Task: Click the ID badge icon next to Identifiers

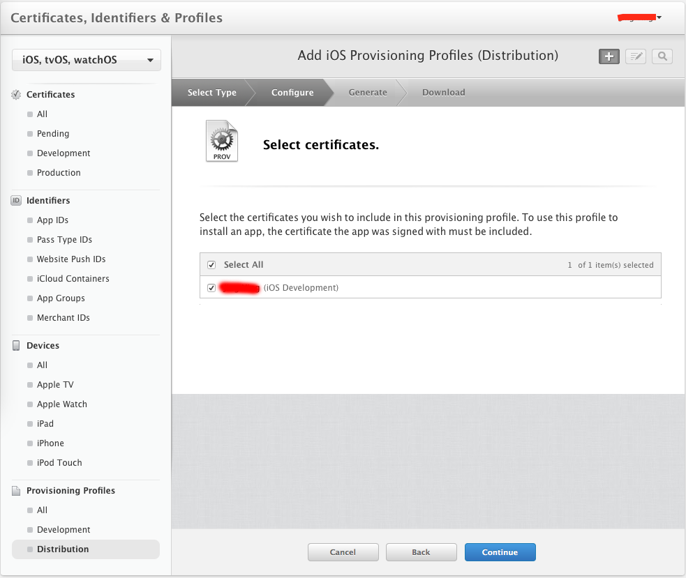Action: (15, 200)
